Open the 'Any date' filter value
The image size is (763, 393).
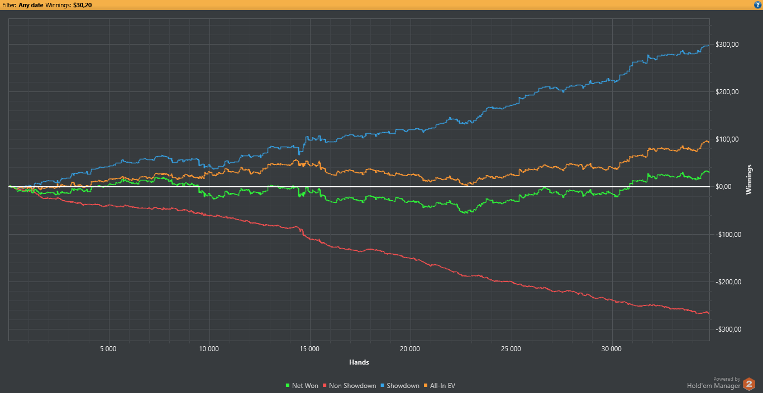tap(31, 4)
